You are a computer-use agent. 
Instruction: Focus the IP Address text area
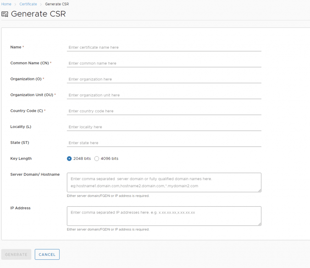(164, 216)
